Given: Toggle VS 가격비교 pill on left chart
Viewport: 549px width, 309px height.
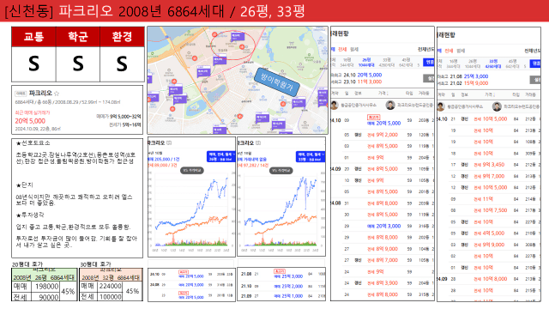Looking at the screenshot, I should (x=192, y=171).
